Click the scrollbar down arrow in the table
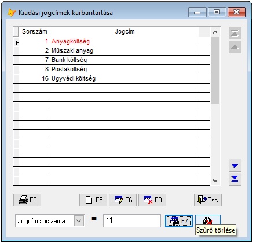The width and height of the screenshot is (253, 243). 215,181
